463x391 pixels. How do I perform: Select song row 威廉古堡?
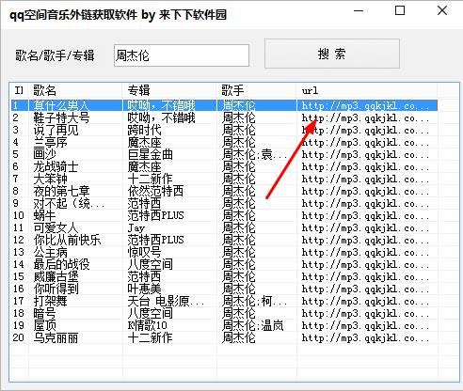point(224,277)
